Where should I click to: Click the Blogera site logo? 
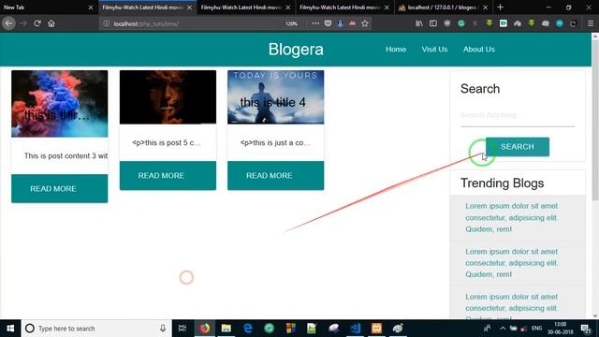pyautogui.click(x=296, y=50)
